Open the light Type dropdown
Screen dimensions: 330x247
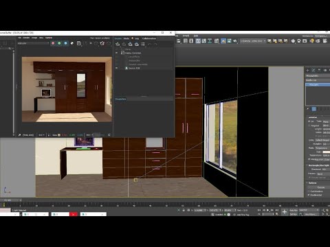coord(326,121)
